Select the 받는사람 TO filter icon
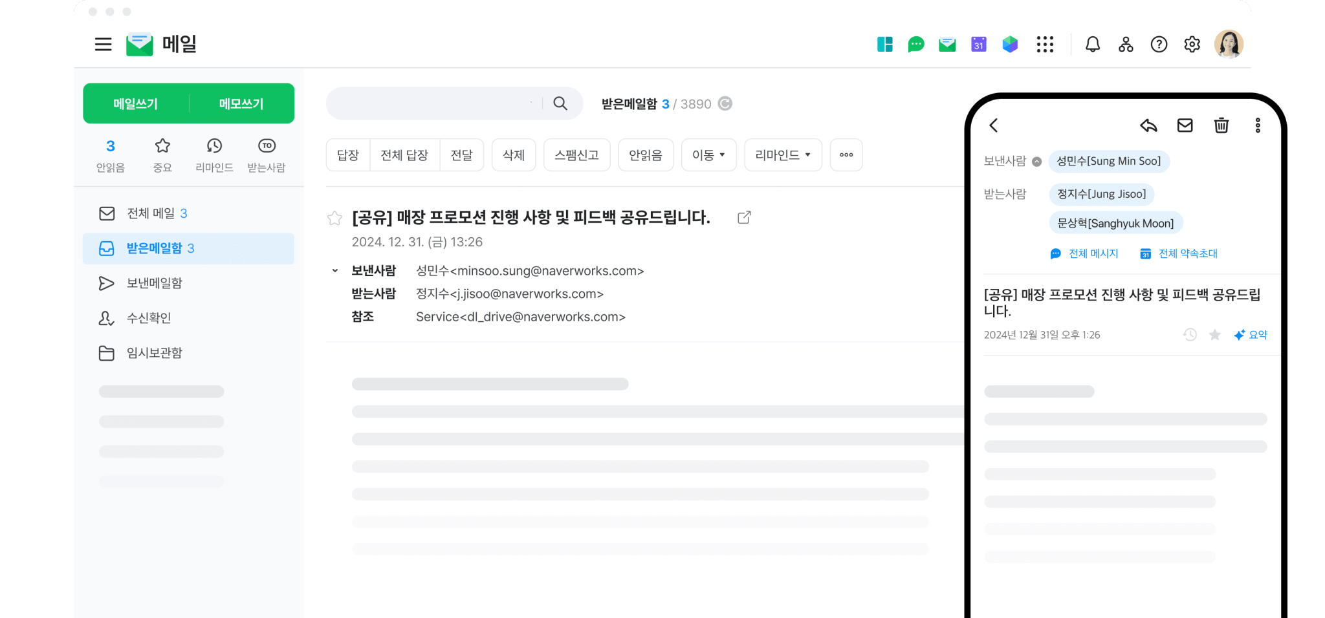The width and height of the screenshot is (1325, 618). tap(267, 146)
